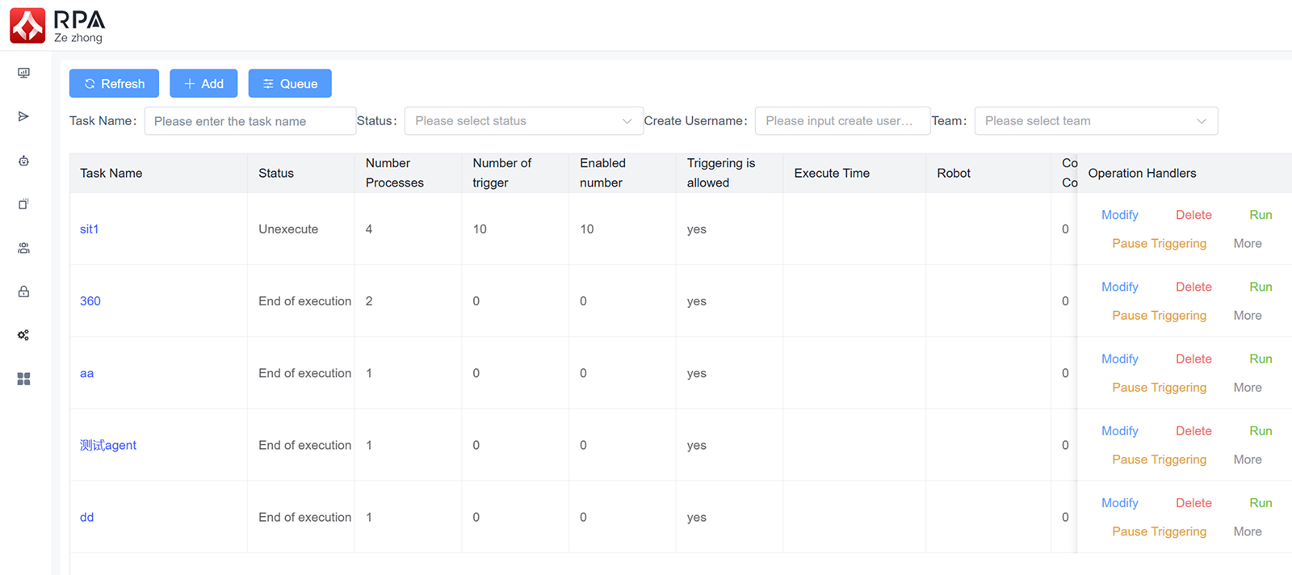
Task: Delete the aa task
Action: coord(1193,359)
